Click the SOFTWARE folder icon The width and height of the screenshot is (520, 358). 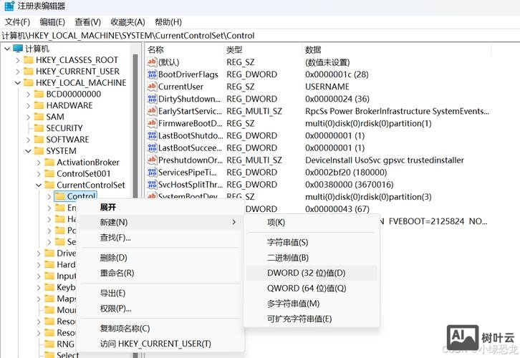(x=39, y=139)
